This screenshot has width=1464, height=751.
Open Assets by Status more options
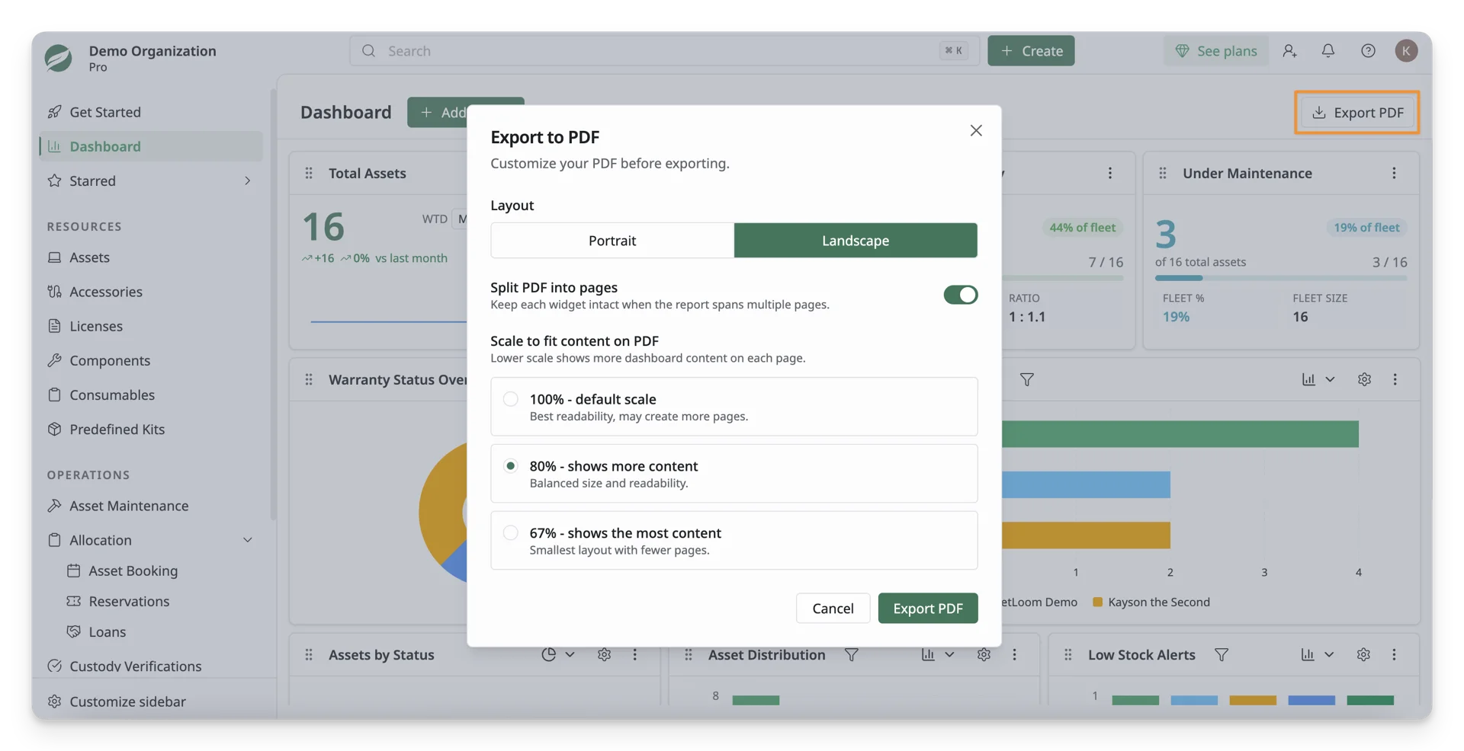634,655
